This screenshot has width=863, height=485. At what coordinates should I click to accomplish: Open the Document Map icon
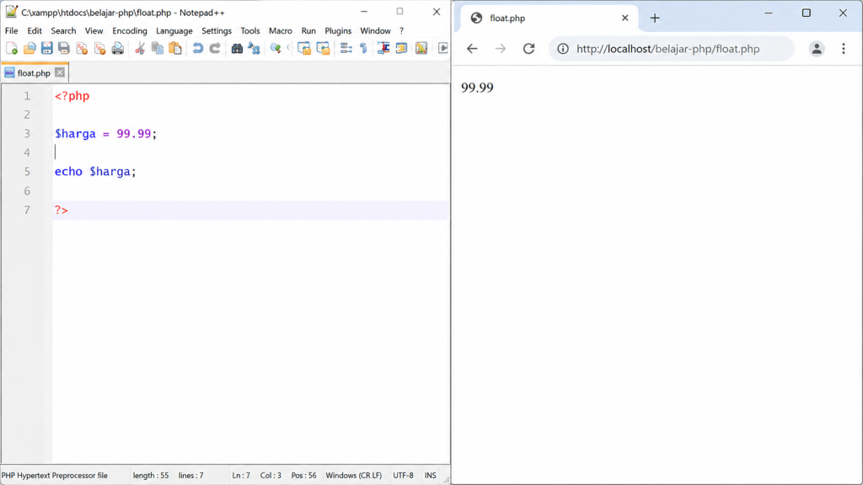pos(421,48)
